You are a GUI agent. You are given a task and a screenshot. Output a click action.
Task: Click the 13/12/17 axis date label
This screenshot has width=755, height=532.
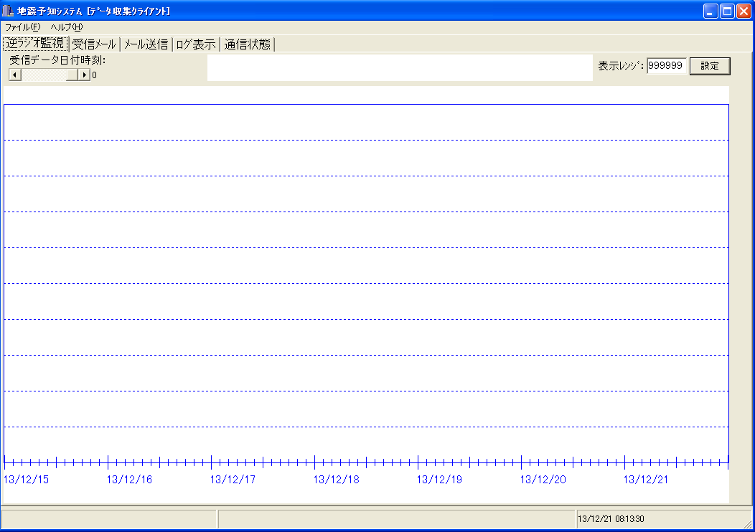coord(233,480)
